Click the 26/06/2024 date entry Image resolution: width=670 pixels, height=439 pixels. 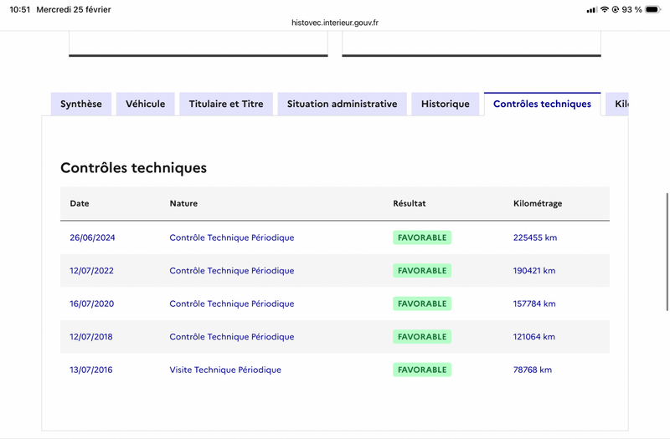[x=92, y=237]
